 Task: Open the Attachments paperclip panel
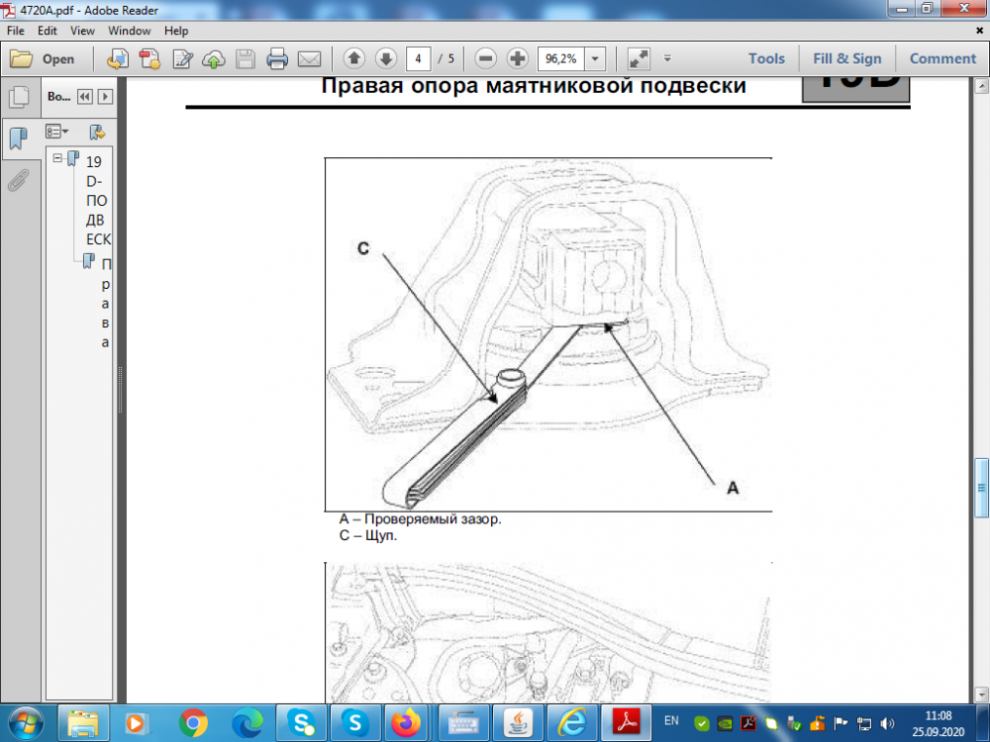(x=18, y=180)
